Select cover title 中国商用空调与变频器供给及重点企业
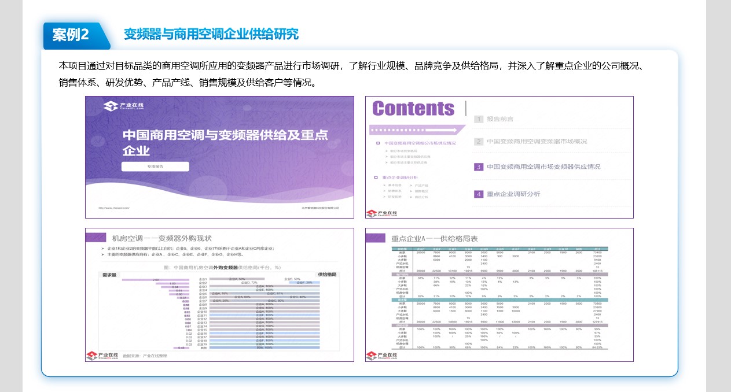This screenshot has height=392, width=731. [225, 143]
